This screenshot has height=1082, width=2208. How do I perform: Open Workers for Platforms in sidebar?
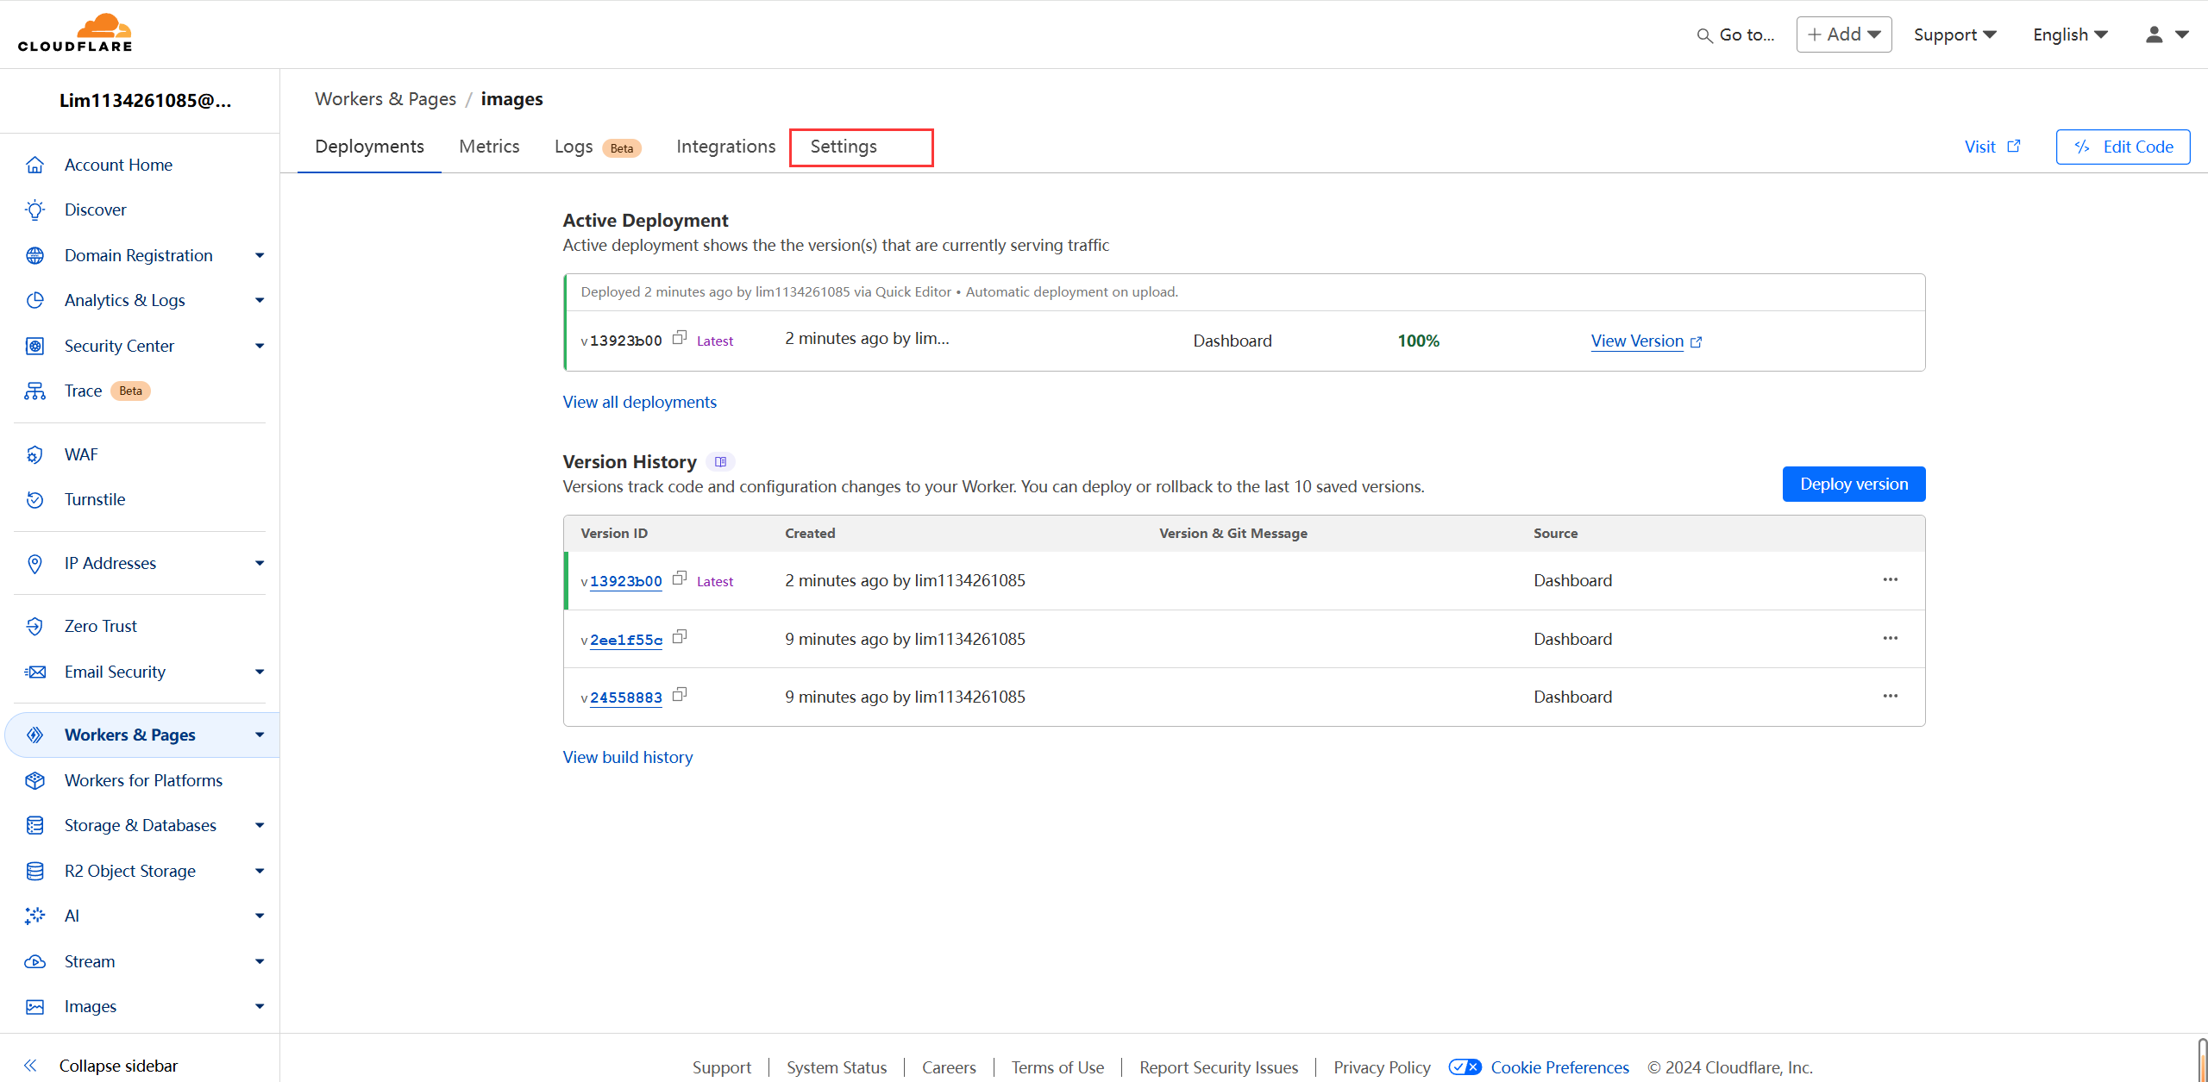(143, 780)
